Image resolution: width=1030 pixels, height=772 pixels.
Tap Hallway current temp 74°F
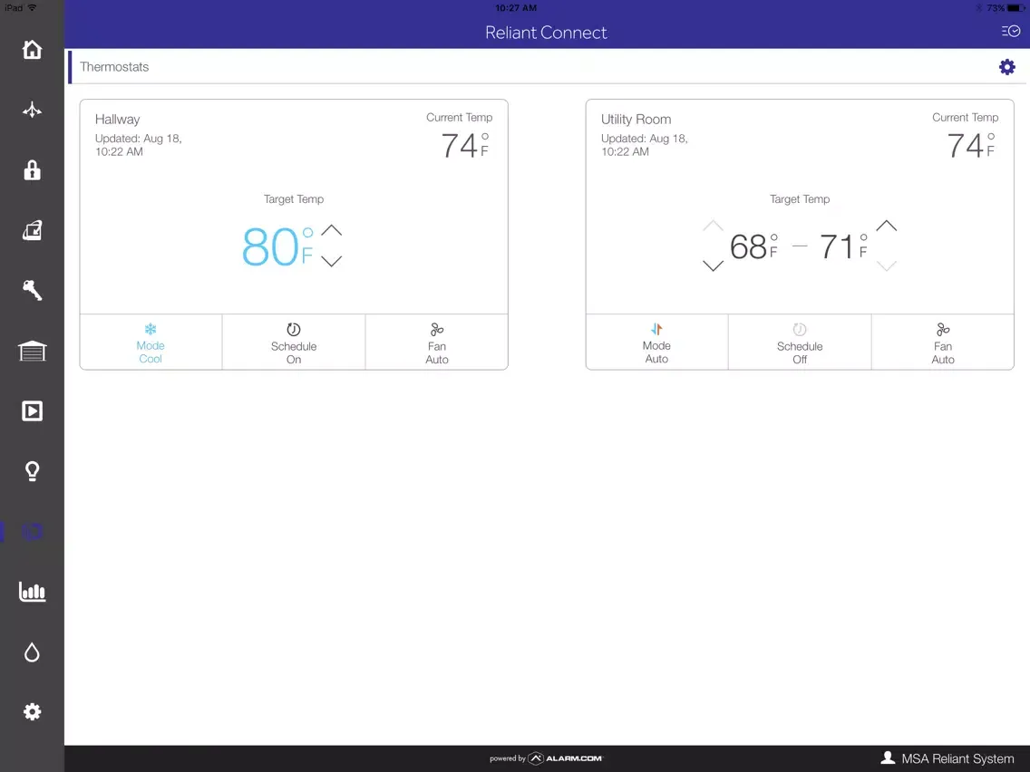coord(465,145)
